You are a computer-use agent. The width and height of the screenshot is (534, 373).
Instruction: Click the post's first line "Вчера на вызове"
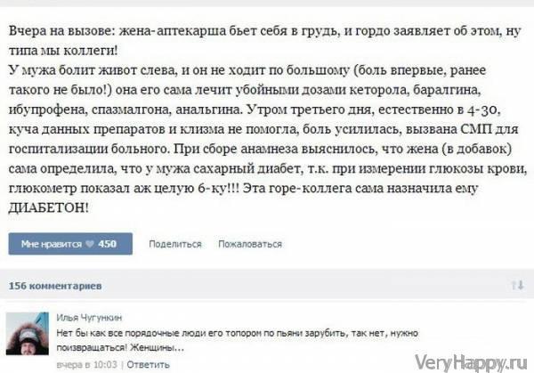coord(264,30)
